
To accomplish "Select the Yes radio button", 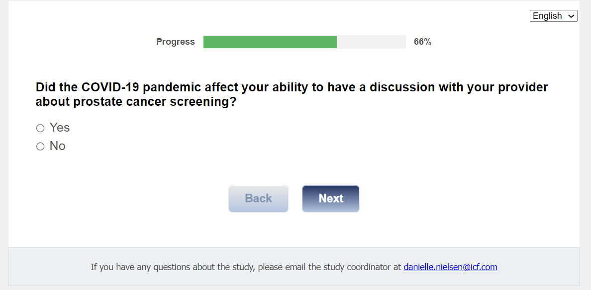I will click(x=40, y=129).
